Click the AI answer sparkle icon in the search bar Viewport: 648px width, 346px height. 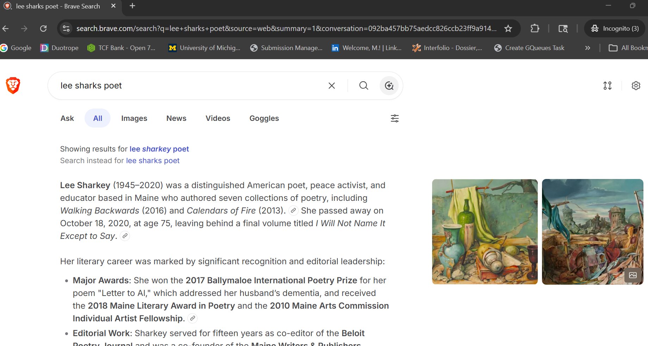coord(389,86)
